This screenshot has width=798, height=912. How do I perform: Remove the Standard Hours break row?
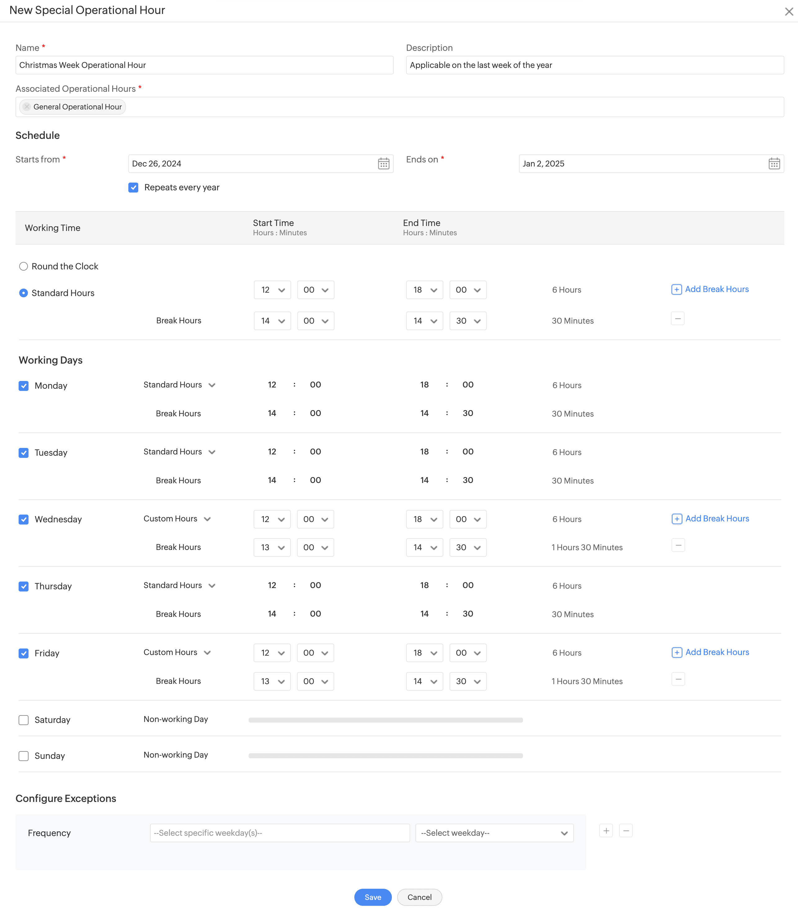coord(677,319)
